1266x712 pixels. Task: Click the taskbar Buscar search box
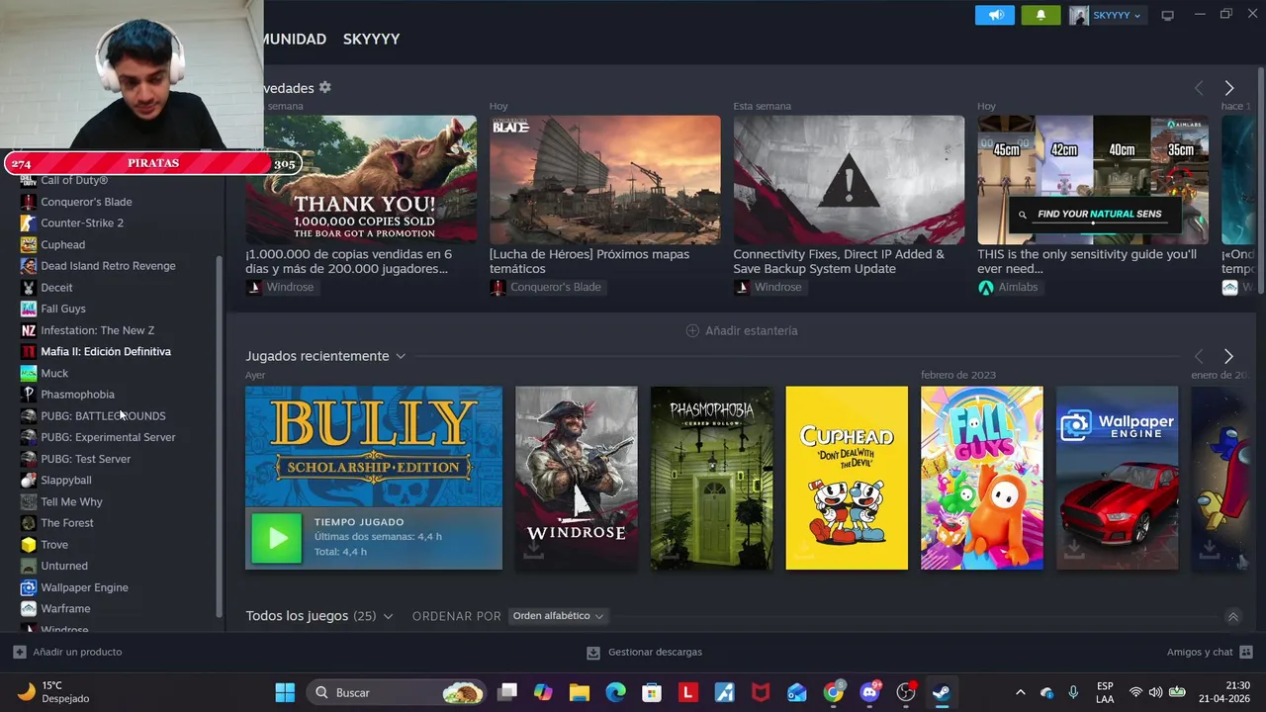397,692
